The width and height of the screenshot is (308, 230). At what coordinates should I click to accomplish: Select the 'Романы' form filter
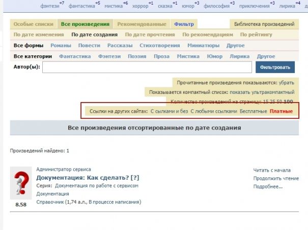pyautogui.click(x=61, y=46)
